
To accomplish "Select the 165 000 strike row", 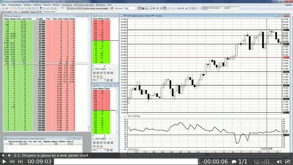I will (x=40, y=130).
